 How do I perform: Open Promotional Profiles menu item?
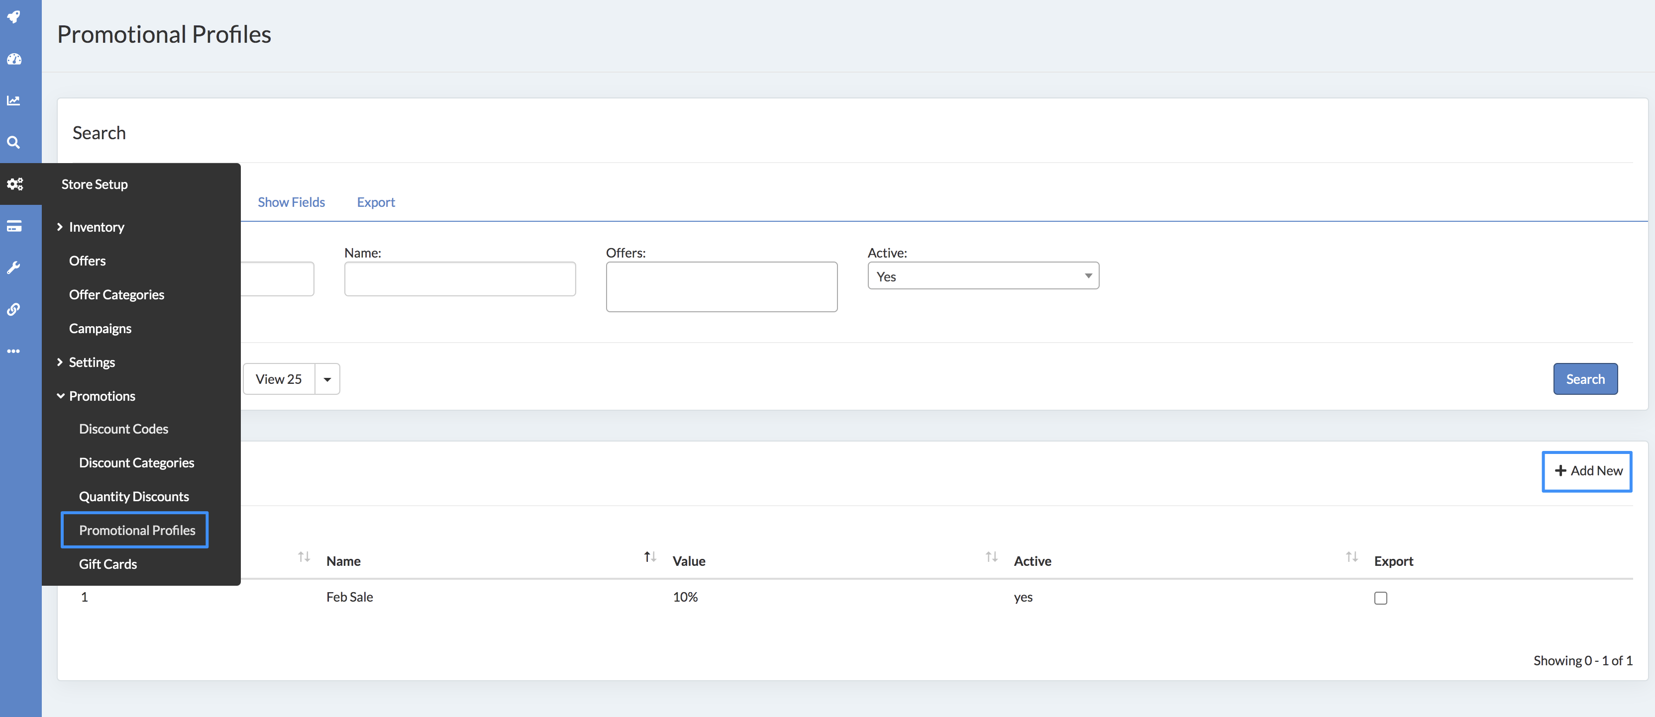[x=137, y=530]
